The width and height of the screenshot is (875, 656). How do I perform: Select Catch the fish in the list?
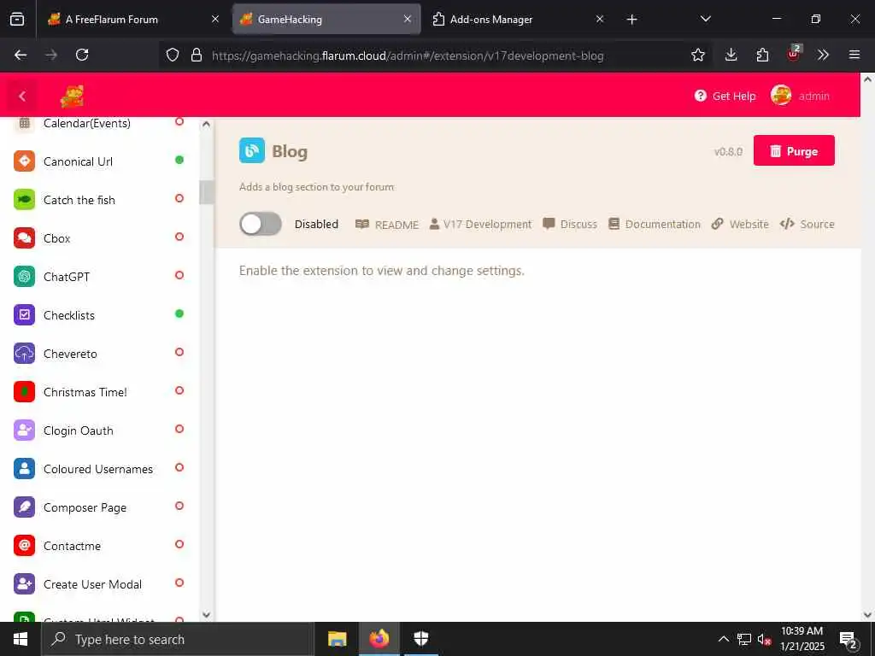[99, 200]
